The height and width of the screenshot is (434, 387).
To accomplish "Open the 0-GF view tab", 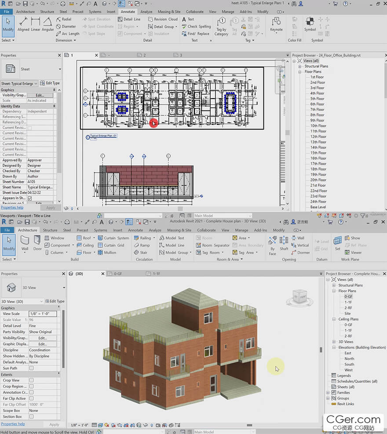I will point(118,274).
